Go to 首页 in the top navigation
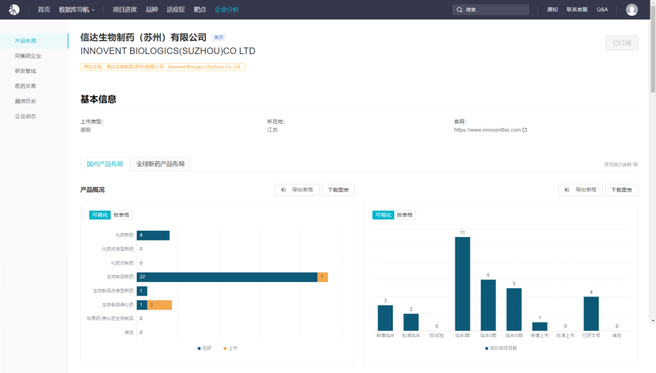Screen dimensions: 656x373 point(44,10)
